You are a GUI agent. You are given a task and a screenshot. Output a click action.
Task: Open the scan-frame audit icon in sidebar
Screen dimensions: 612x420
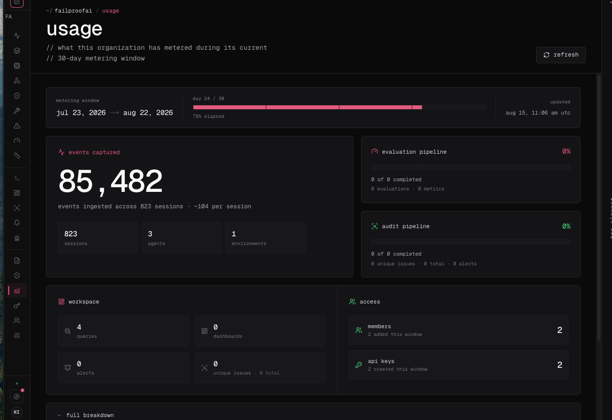(17, 208)
